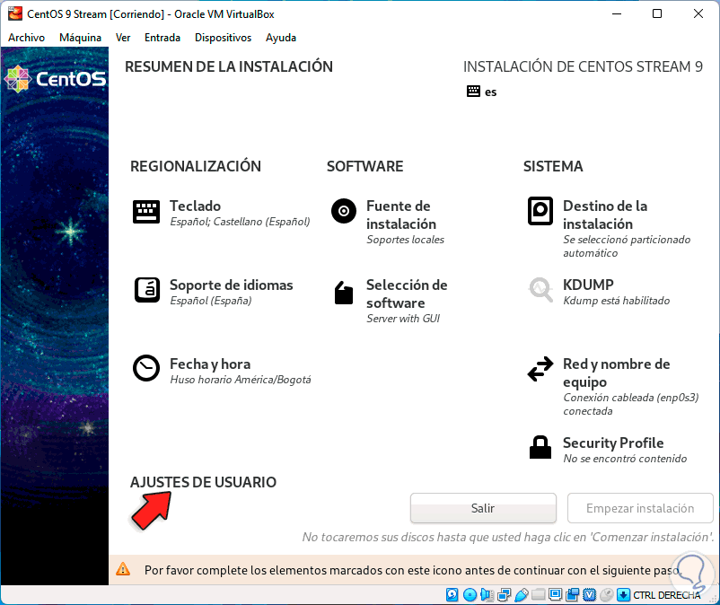Click the SISTEMA heading
Screen dimensions: 720x605
click(x=553, y=166)
